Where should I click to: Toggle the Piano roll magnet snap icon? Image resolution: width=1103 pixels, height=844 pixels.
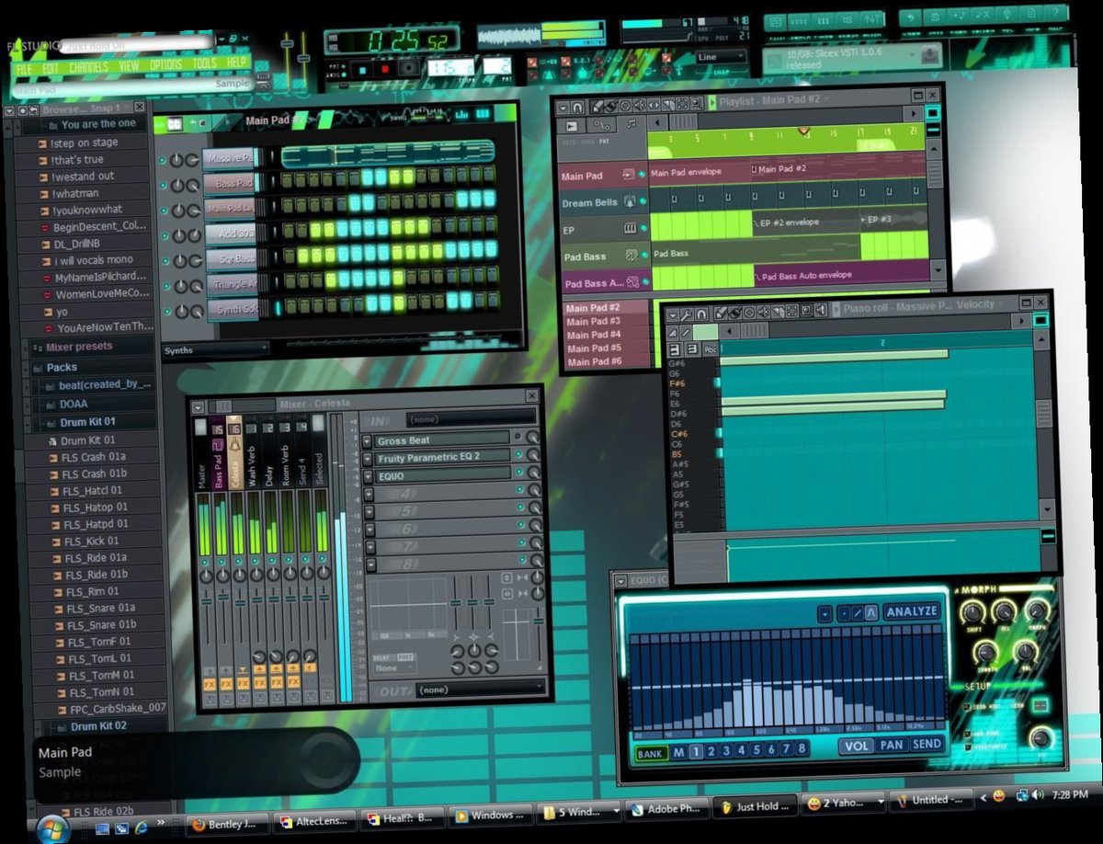pyautogui.click(x=702, y=314)
